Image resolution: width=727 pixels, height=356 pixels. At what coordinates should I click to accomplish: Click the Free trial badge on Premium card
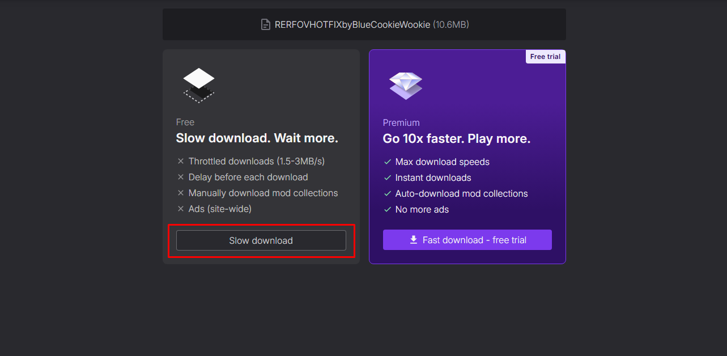coord(545,57)
